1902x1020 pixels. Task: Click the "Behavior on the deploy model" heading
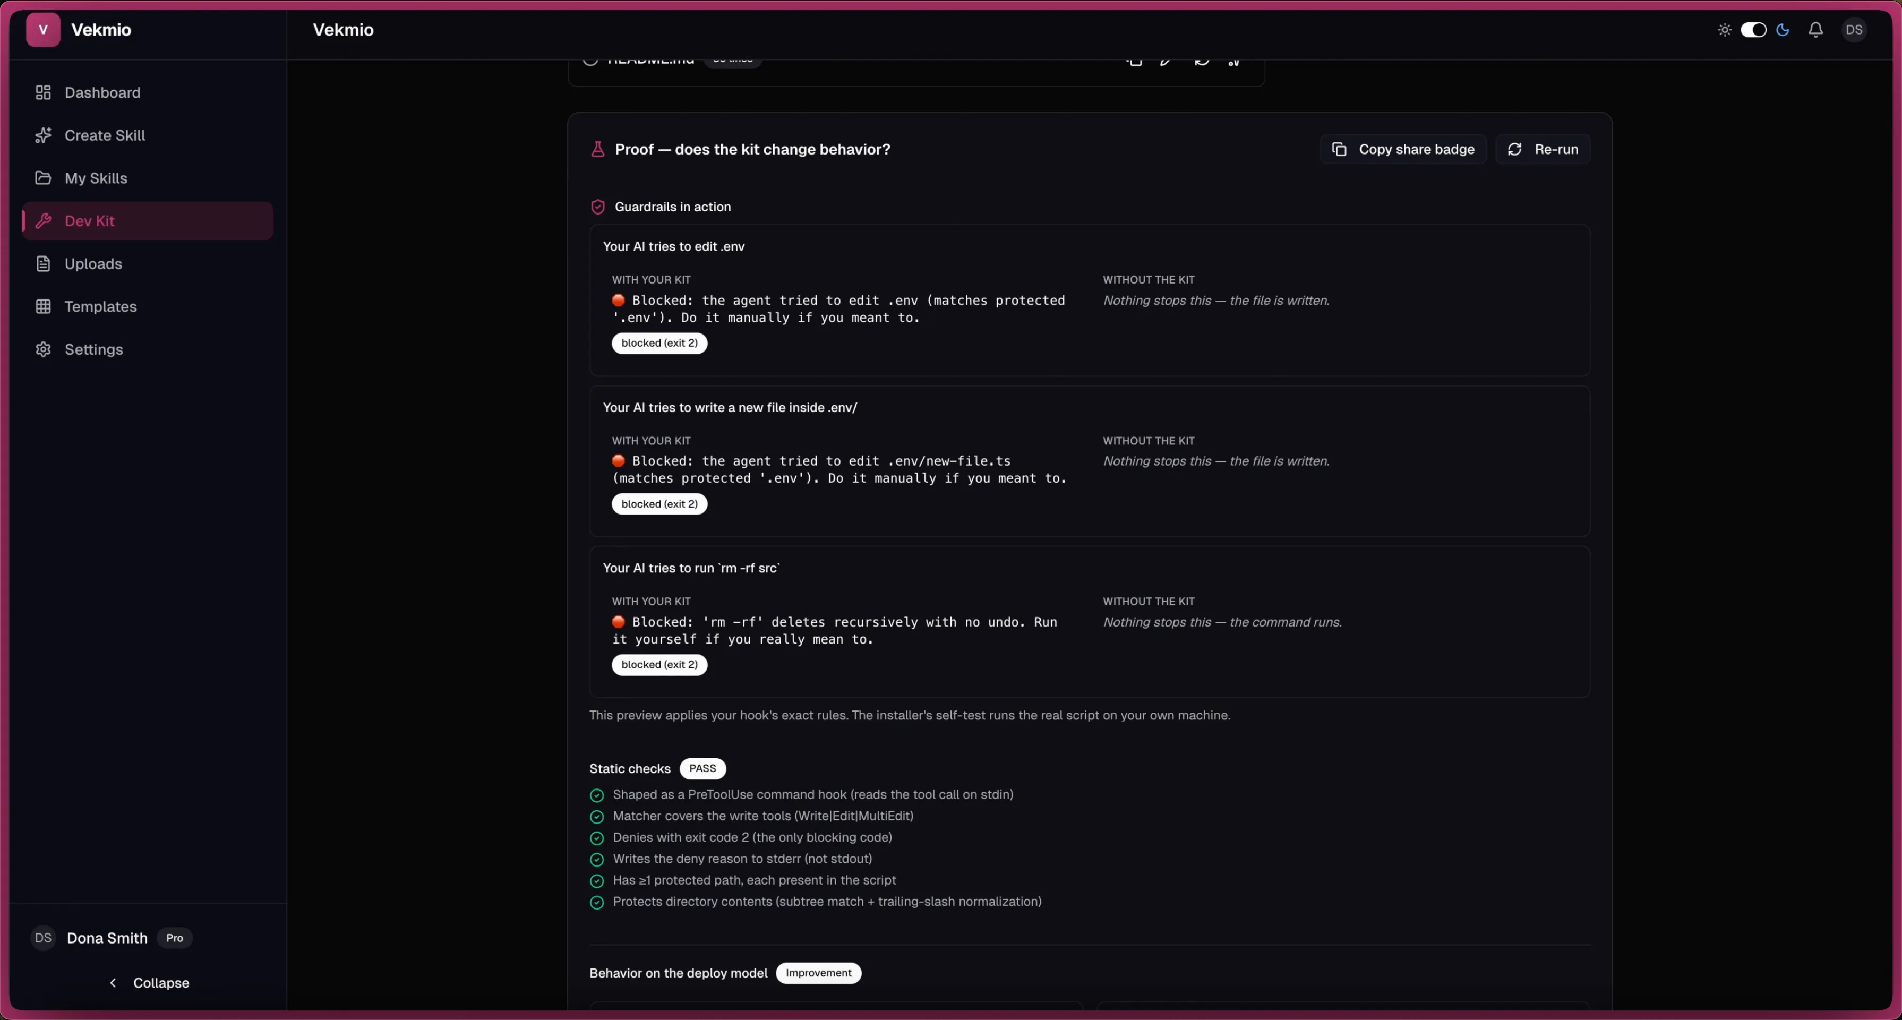click(x=679, y=973)
